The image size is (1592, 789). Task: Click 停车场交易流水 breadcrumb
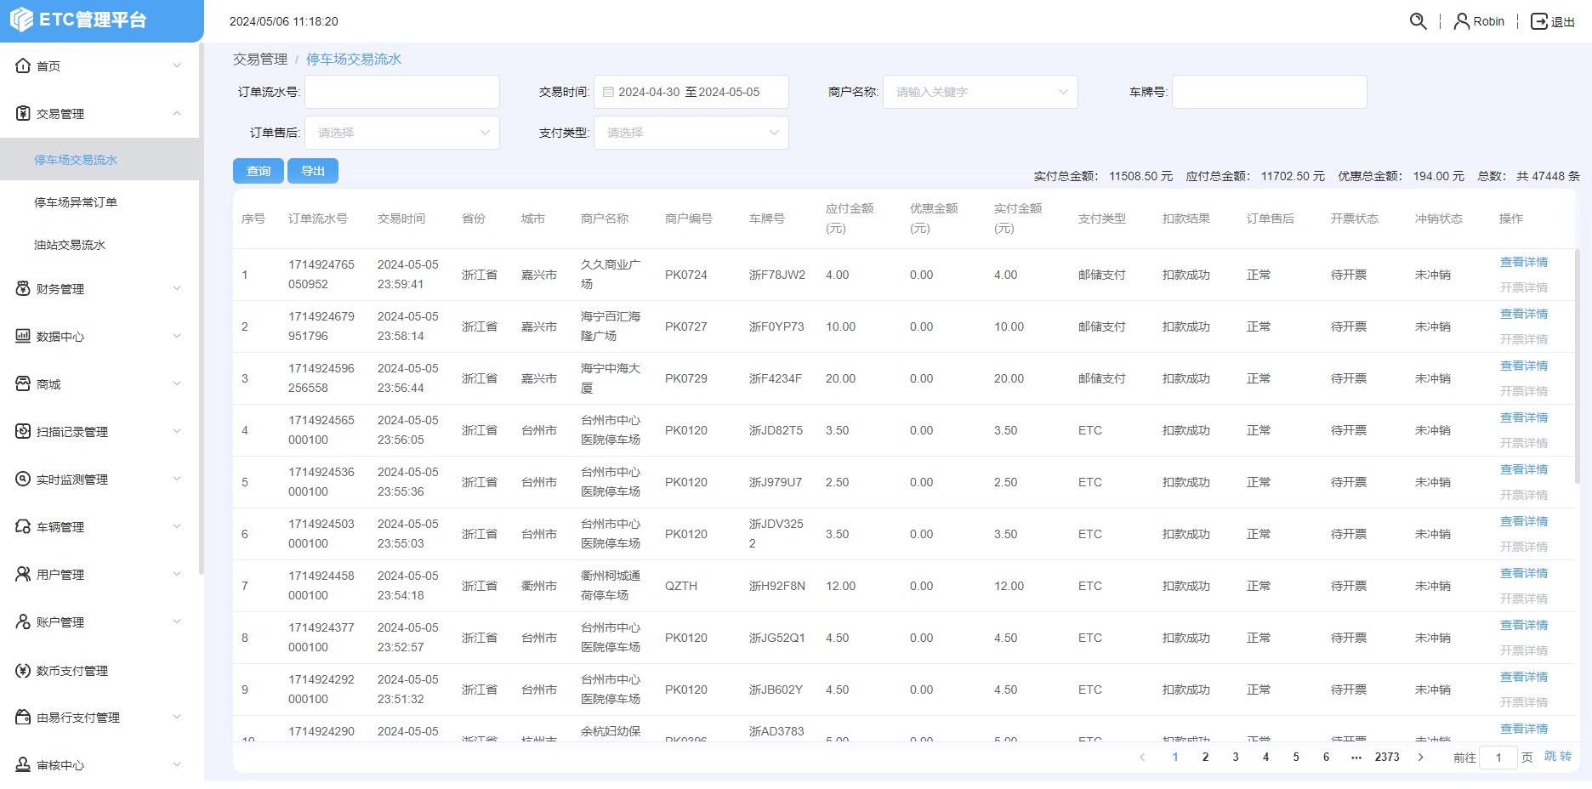pyautogui.click(x=354, y=59)
